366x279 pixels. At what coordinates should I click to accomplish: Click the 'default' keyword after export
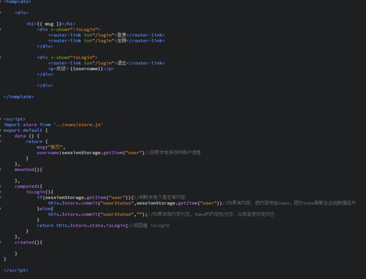[x=32, y=130]
